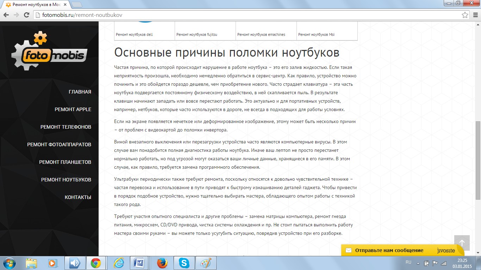The image size is (481, 270).
Task: Open Skype from the taskbar
Action: [x=184, y=263]
